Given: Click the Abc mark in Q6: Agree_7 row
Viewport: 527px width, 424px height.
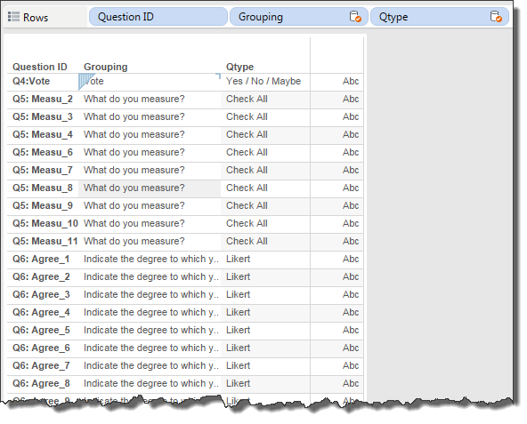Looking at the screenshot, I should 351,366.
